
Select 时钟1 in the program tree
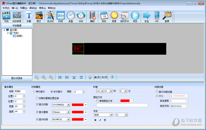20,36
